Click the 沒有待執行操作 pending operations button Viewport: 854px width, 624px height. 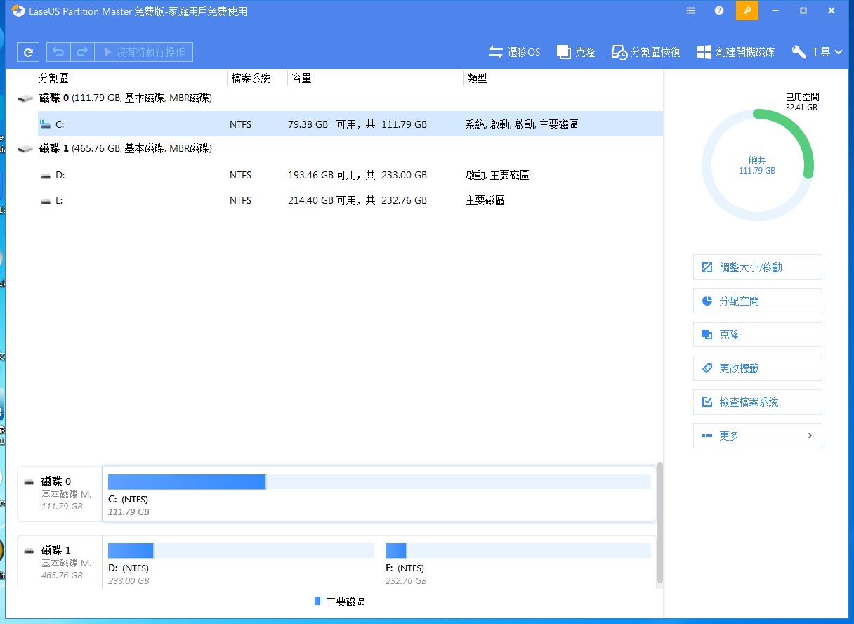click(x=143, y=51)
